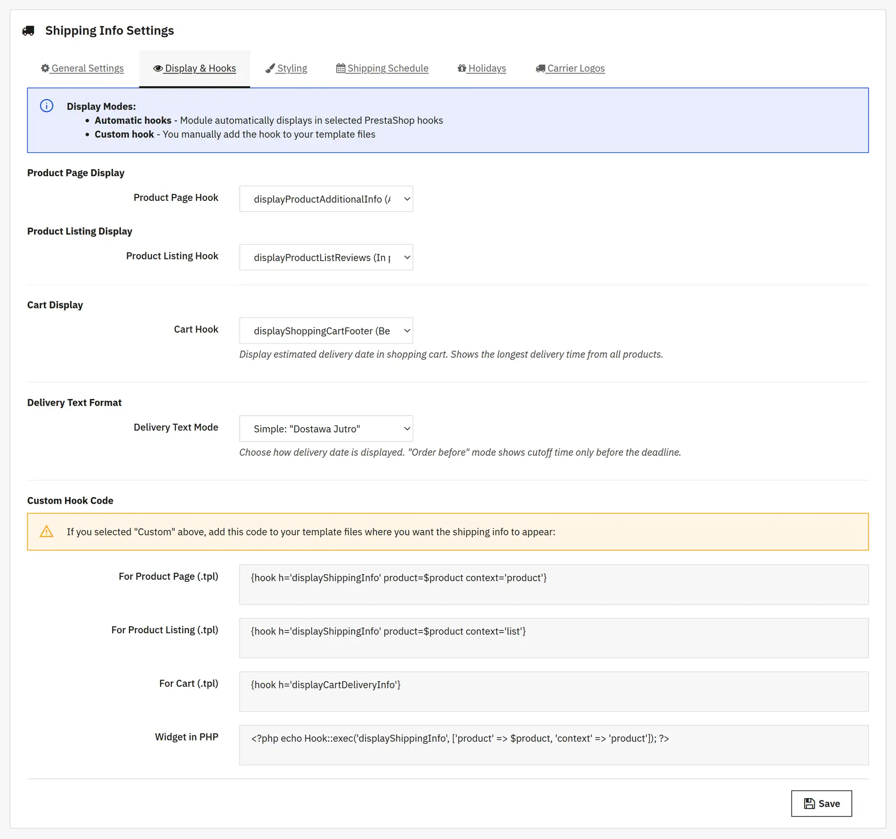The image size is (896, 839).
Task: Click the blue info circle icon in Display Modes box
Action: point(46,106)
